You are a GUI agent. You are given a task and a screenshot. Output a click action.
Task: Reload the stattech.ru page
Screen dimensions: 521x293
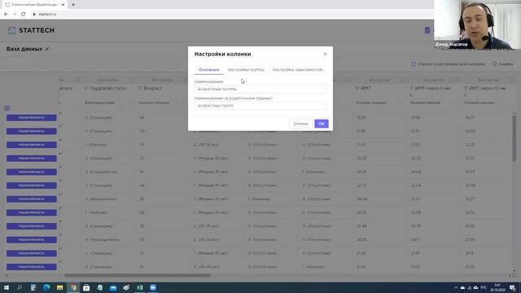click(23, 15)
